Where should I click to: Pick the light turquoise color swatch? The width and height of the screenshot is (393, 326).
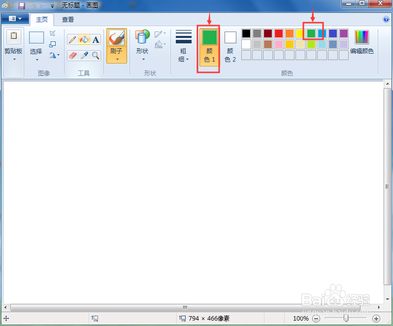pyautogui.click(x=322, y=44)
